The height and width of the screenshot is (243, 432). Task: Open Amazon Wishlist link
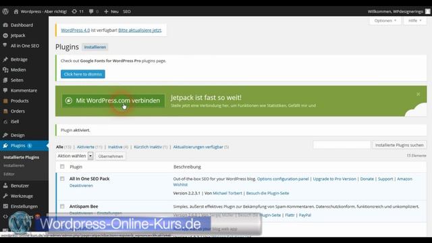404,179
